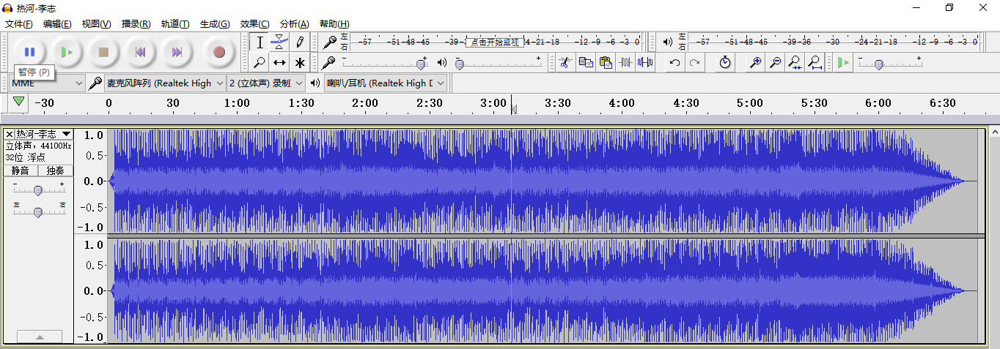Click the vertical scrollbar up arrow
Screen dimensions: 1000x349
(994, 132)
